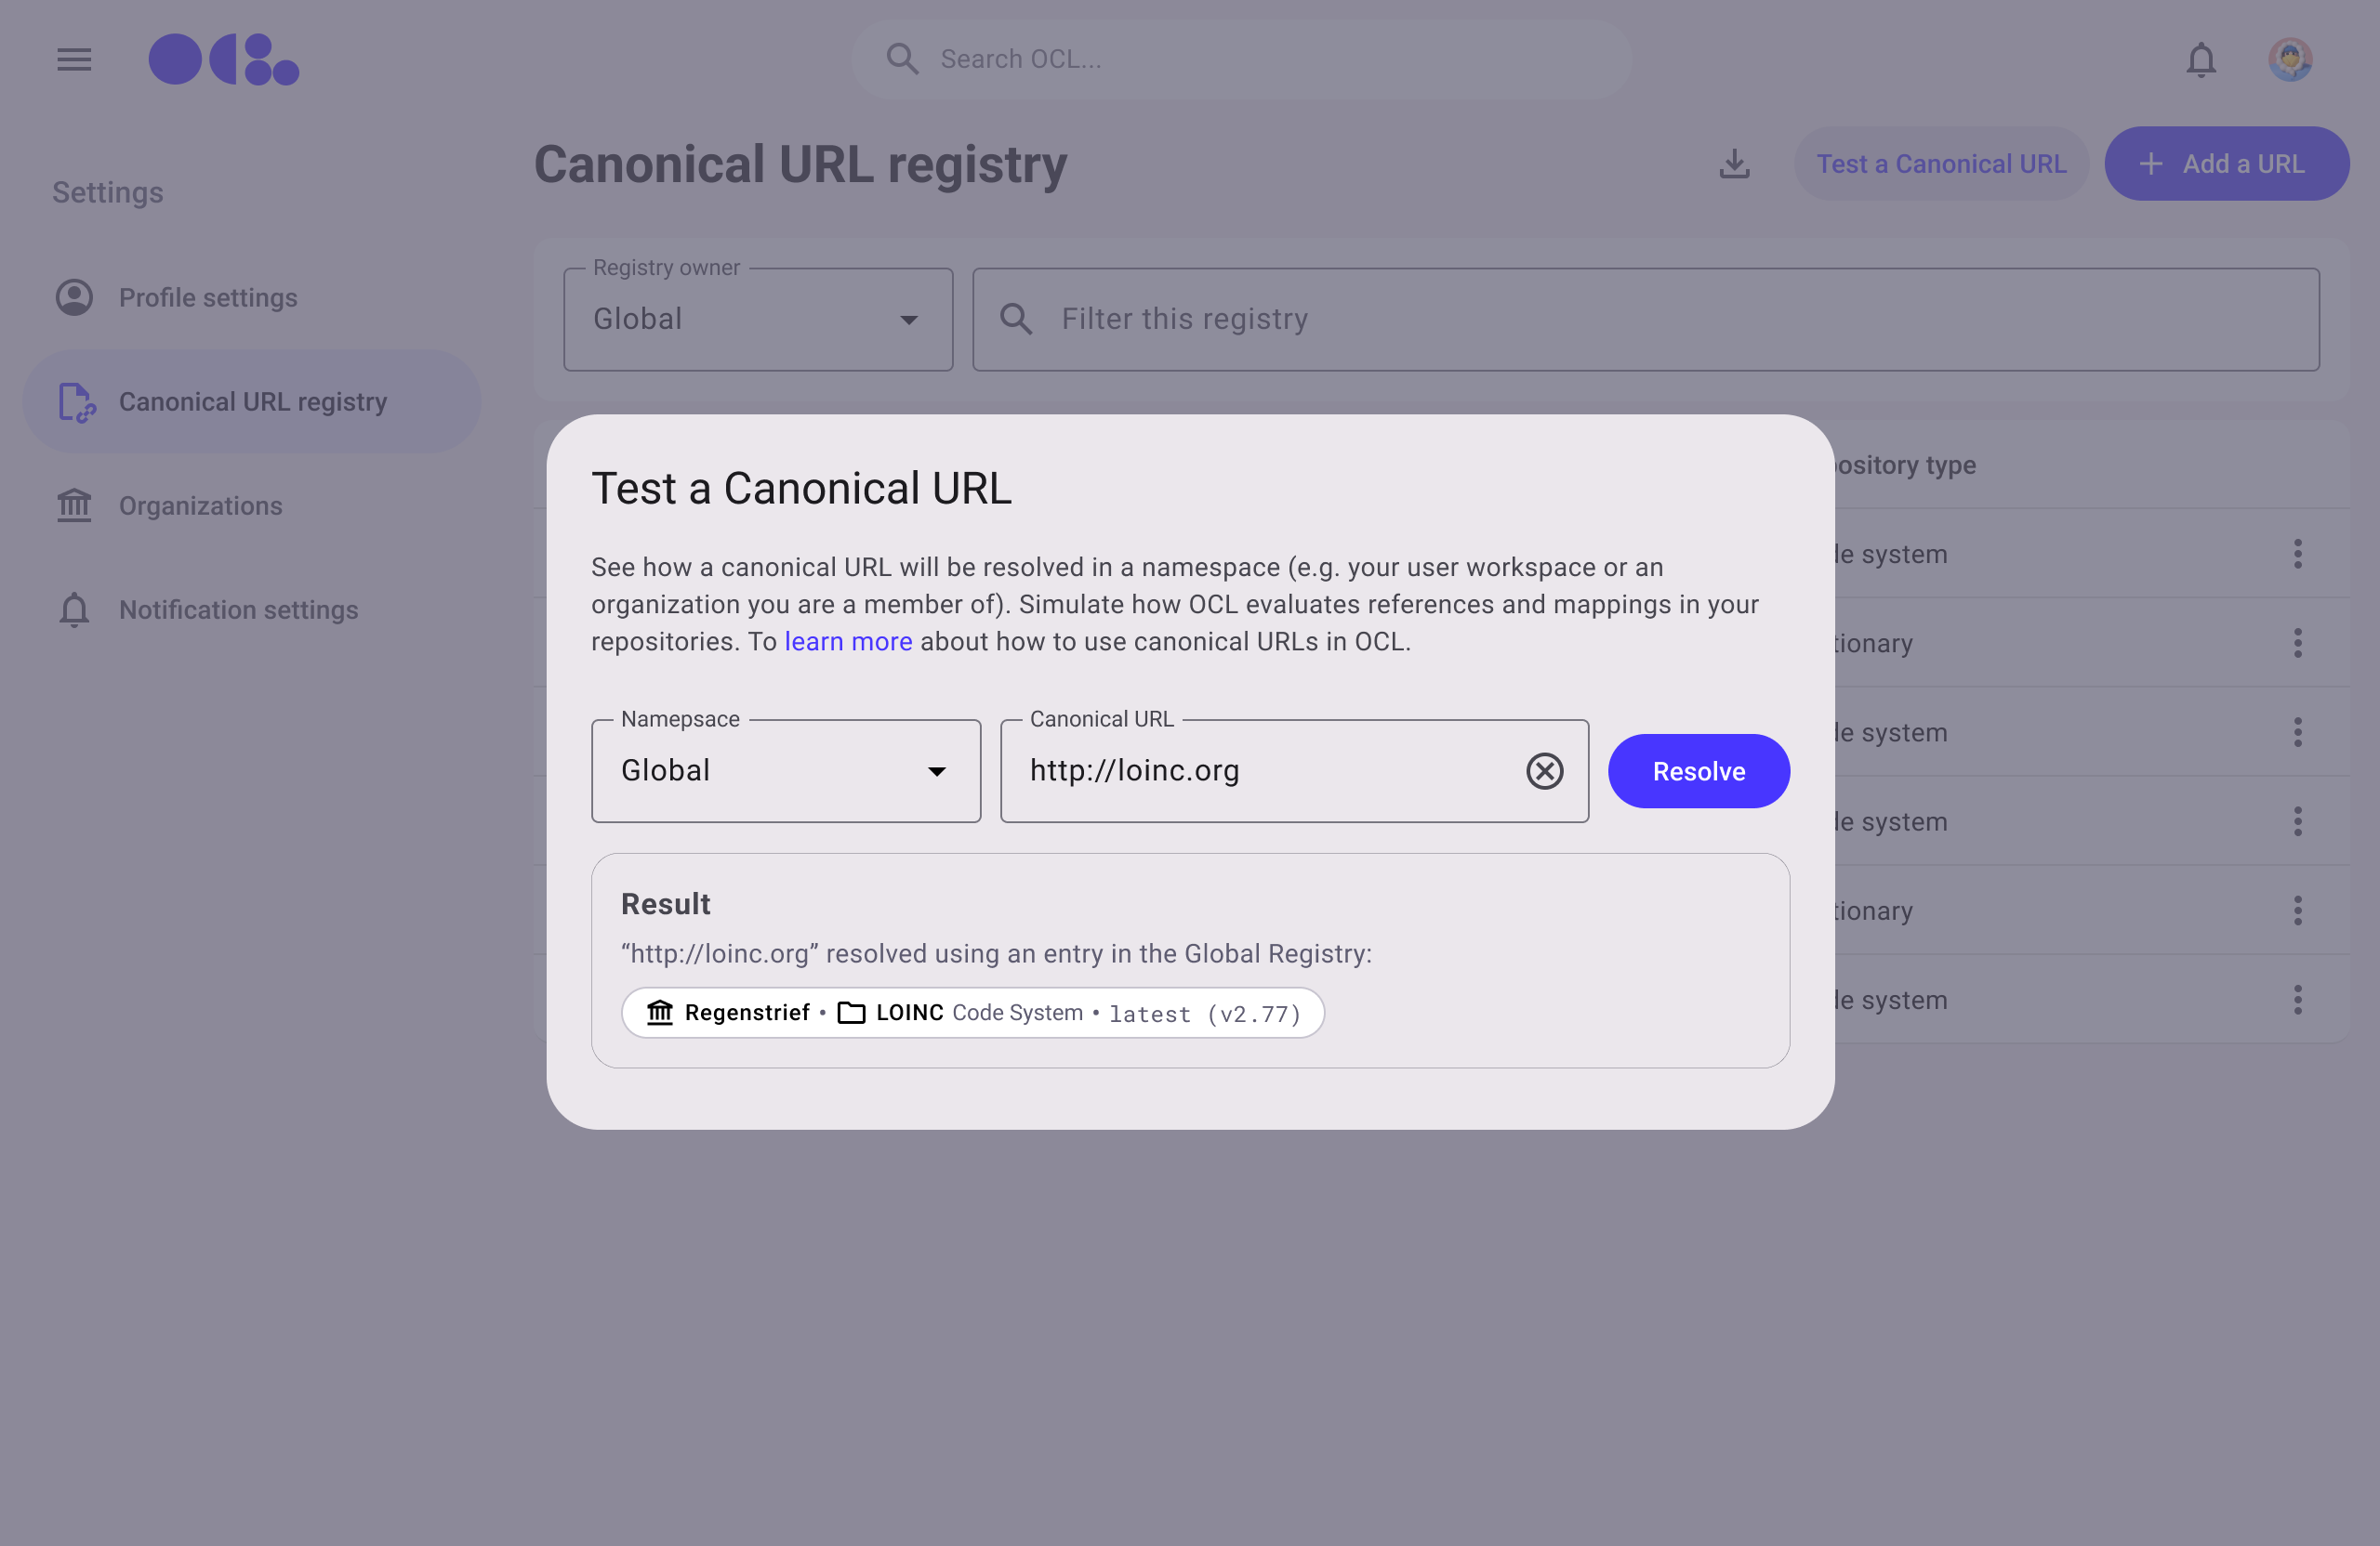Open the user avatar menu
The image size is (2380, 1546).
click(x=2289, y=60)
